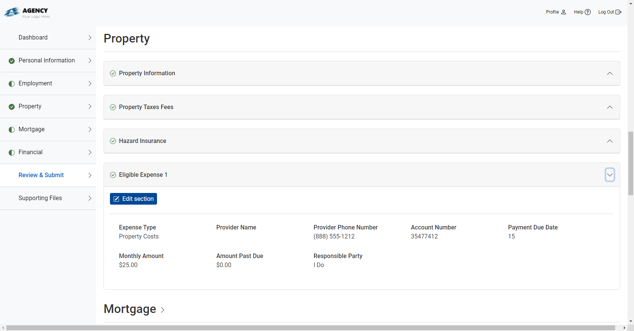Click the vertical scrollbar thumb
The image size is (634, 331).
[x=631, y=163]
